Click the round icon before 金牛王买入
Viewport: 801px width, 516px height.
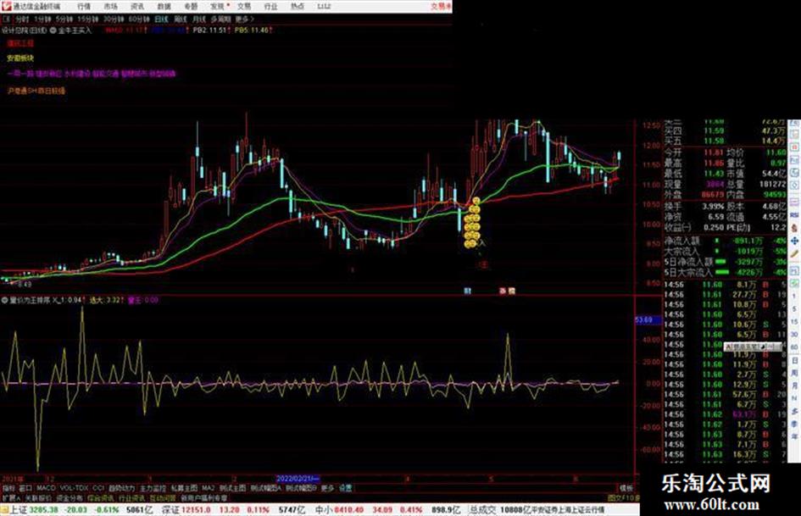[53, 31]
